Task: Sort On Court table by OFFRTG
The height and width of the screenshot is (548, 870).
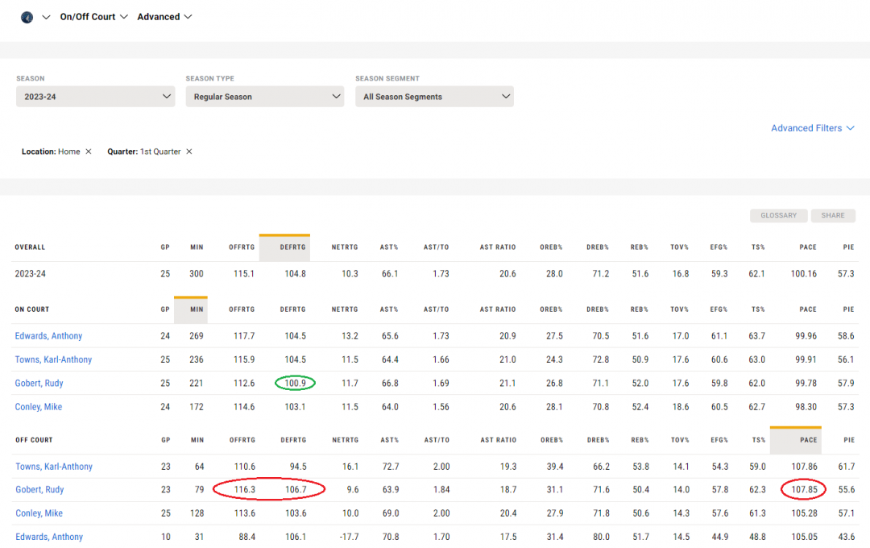Action: (242, 309)
